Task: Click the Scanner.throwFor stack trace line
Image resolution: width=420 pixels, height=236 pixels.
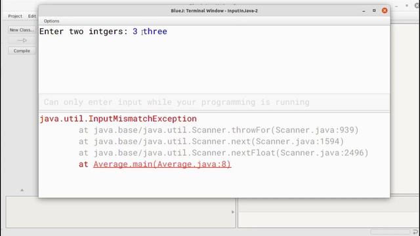Action: [x=219, y=130]
